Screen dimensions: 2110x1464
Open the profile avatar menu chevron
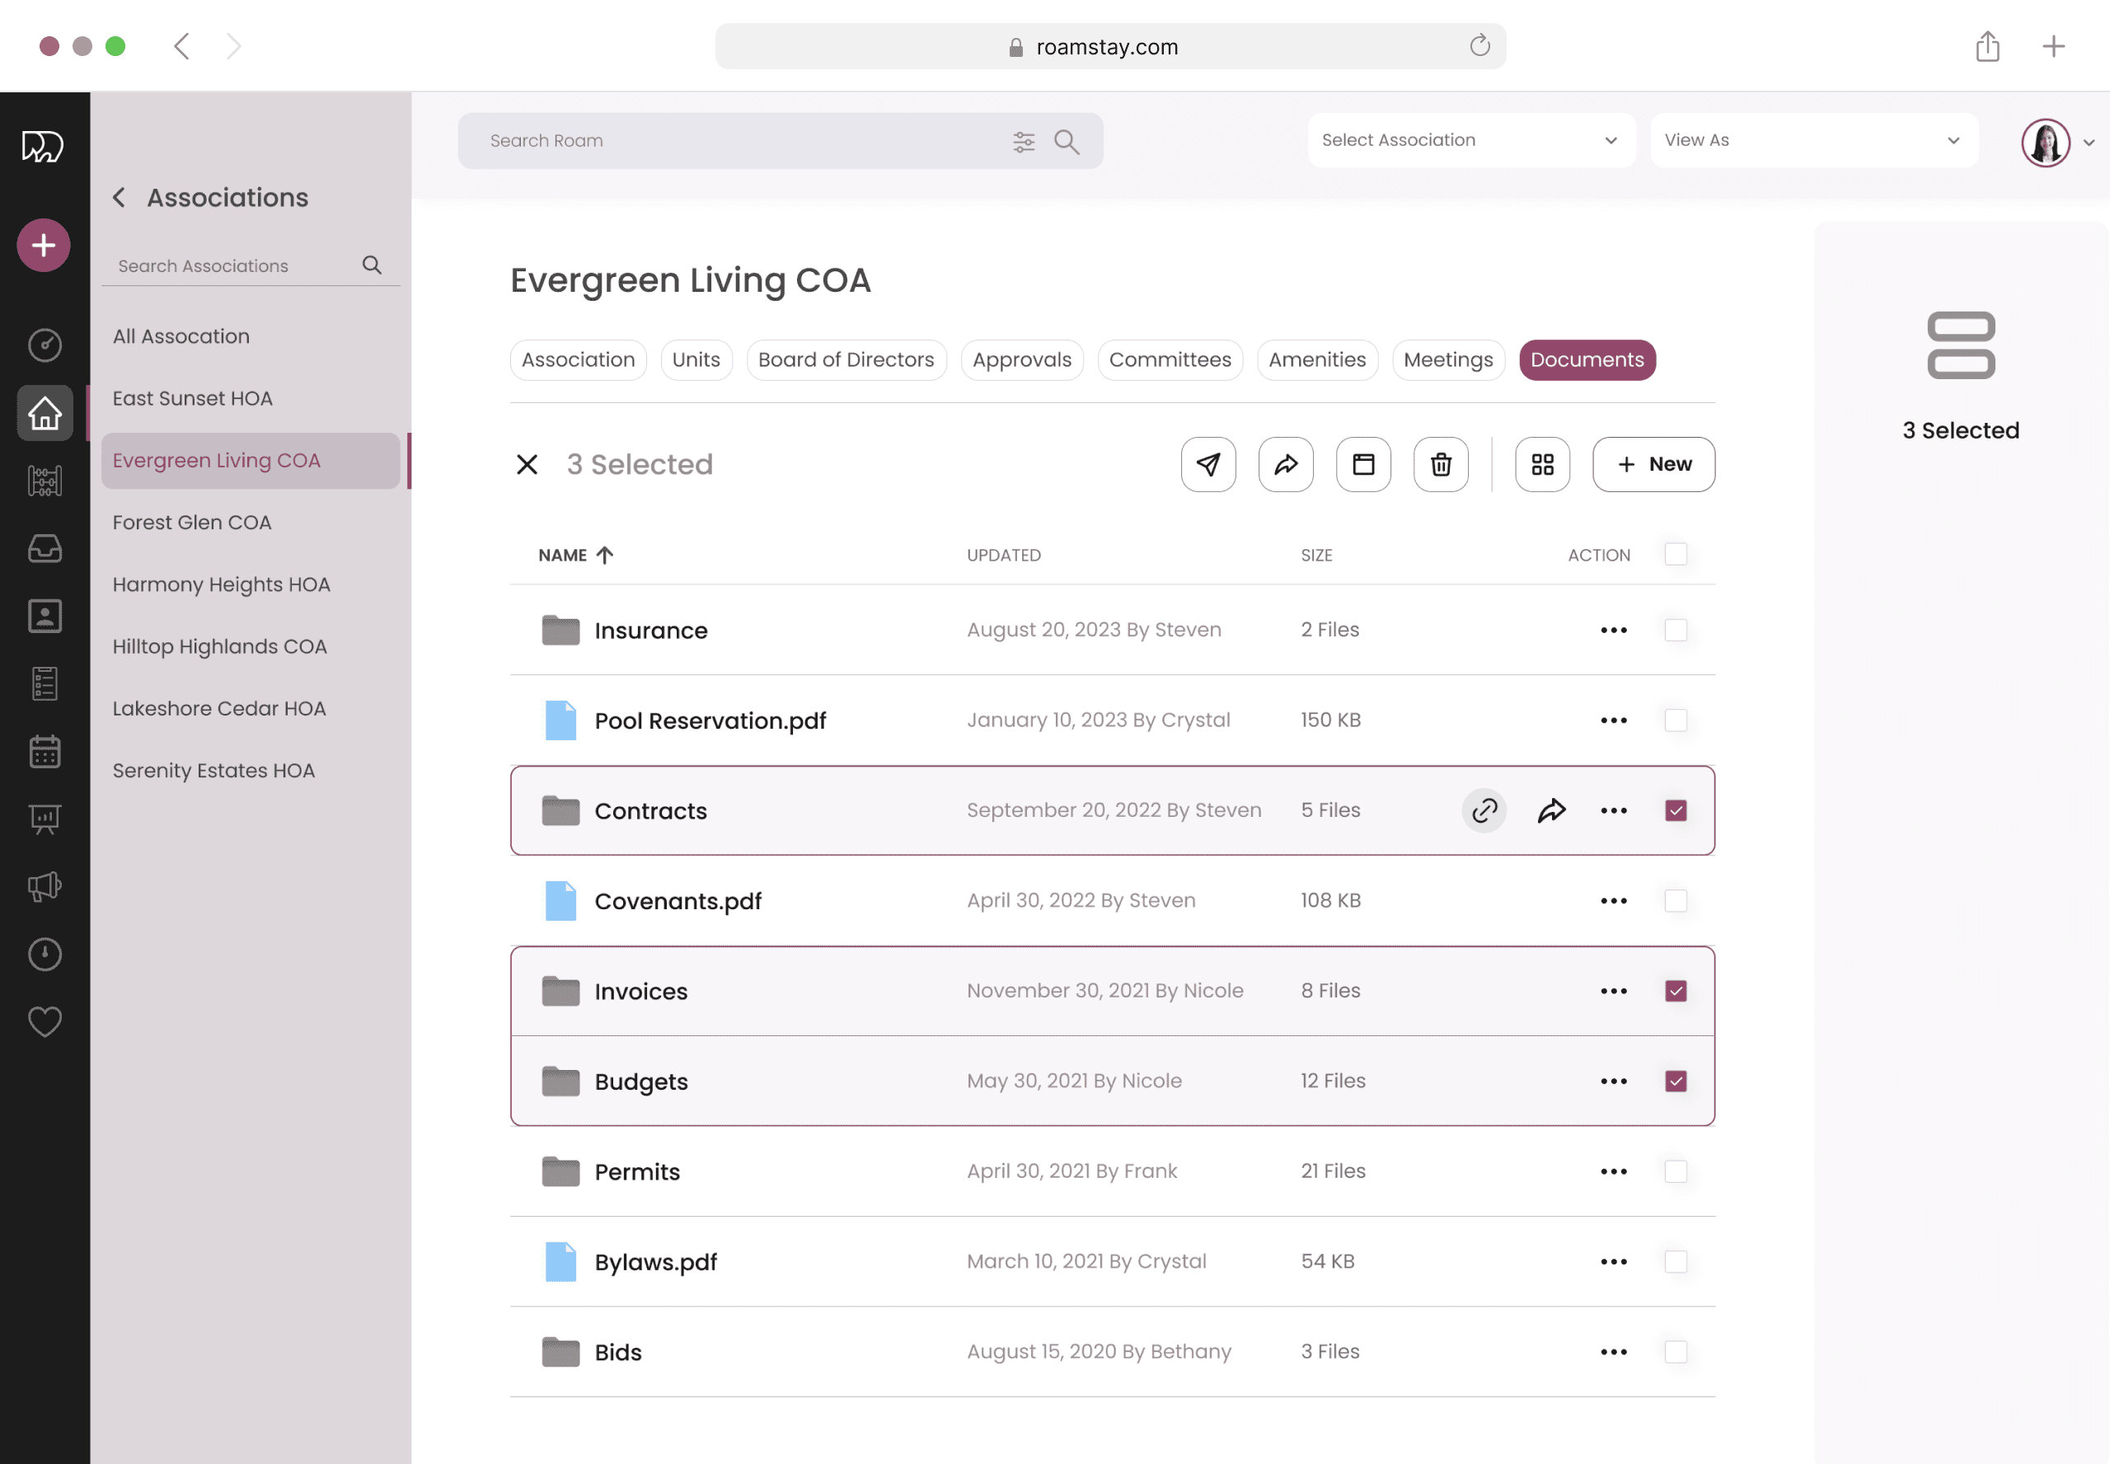pos(2089,143)
